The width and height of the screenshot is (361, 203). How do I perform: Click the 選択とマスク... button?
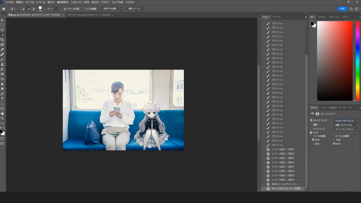pos(135,9)
